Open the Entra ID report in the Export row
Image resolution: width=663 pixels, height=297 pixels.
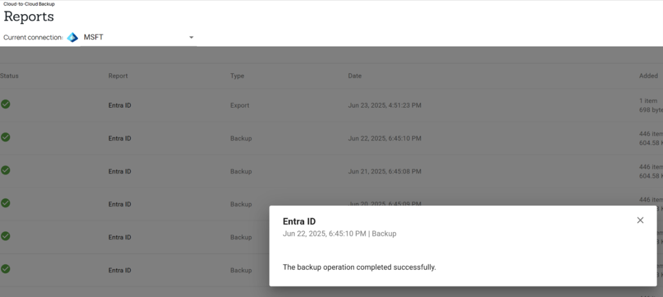pyautogui.click(x=120, y=106)
